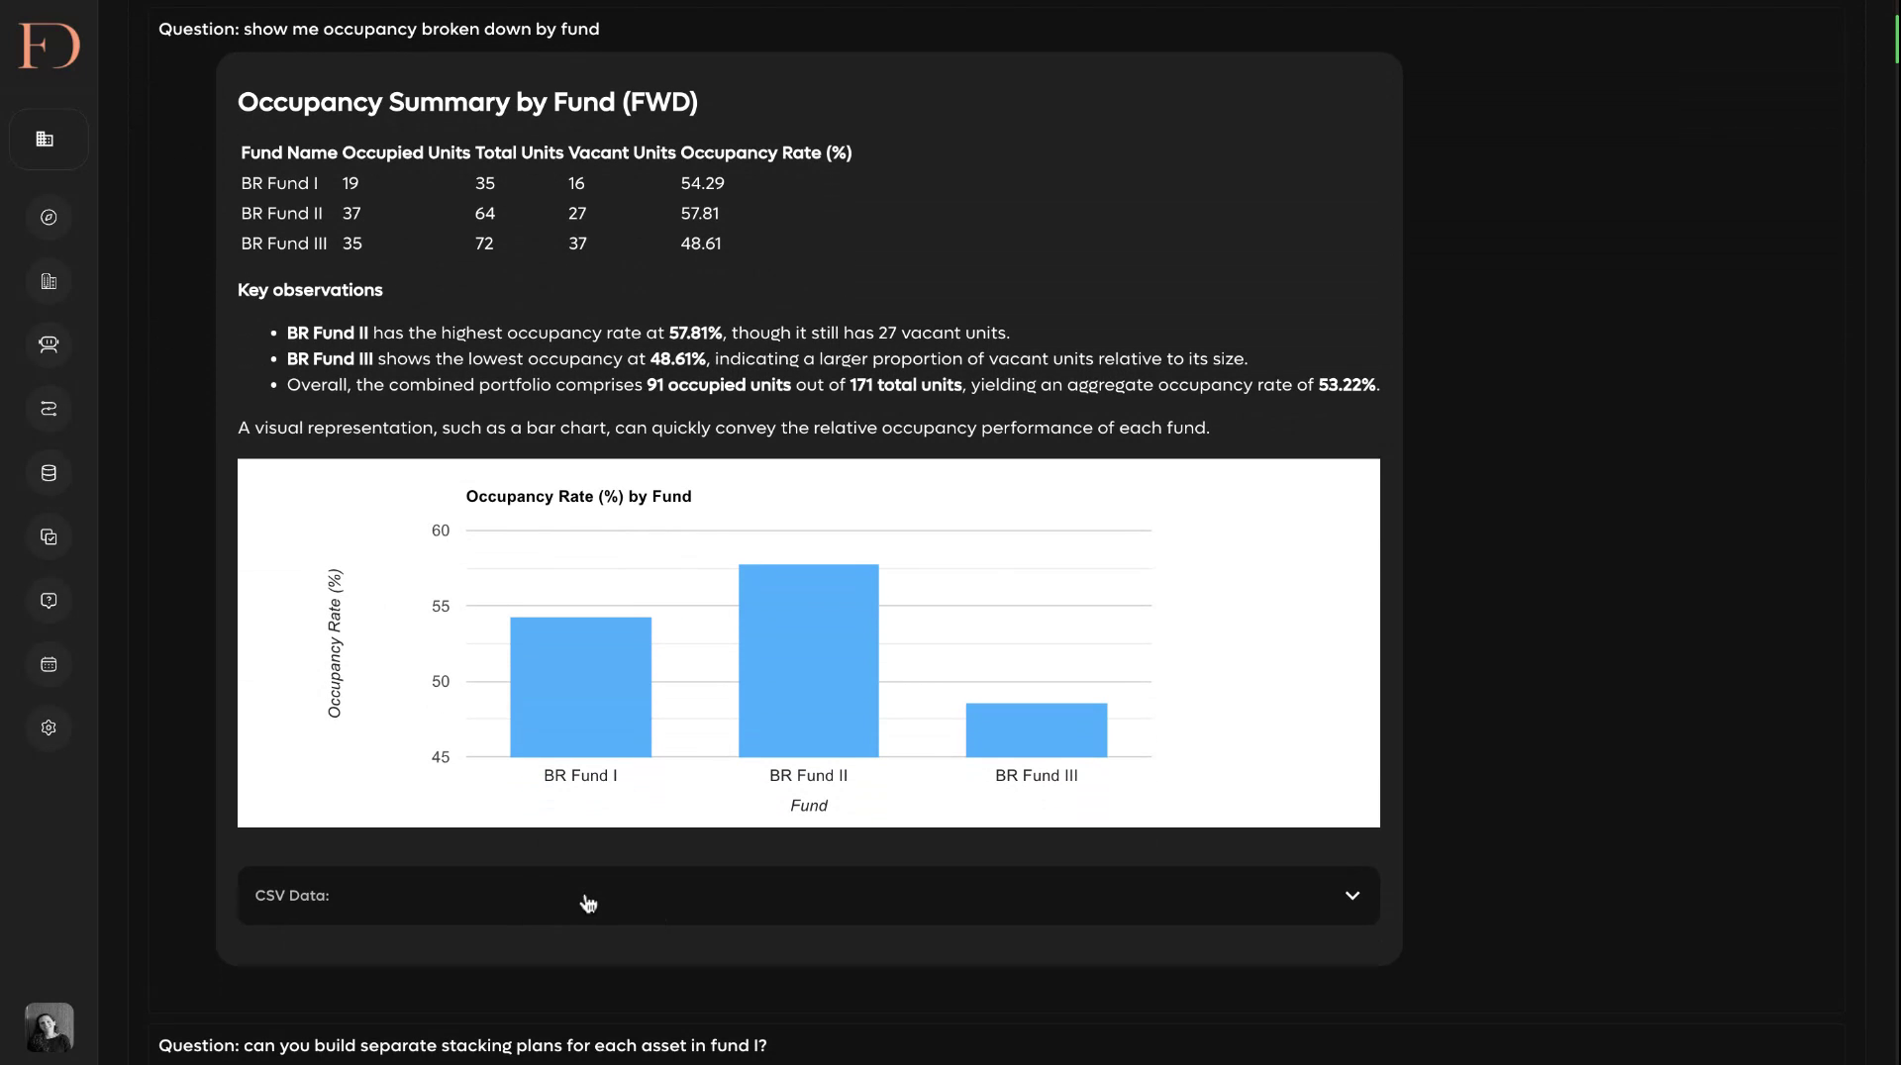Viewport: 1901px width, 1065px height.
Task: Open the robot assistant icon
Action: pyautogui.click(x=49, y=345)
